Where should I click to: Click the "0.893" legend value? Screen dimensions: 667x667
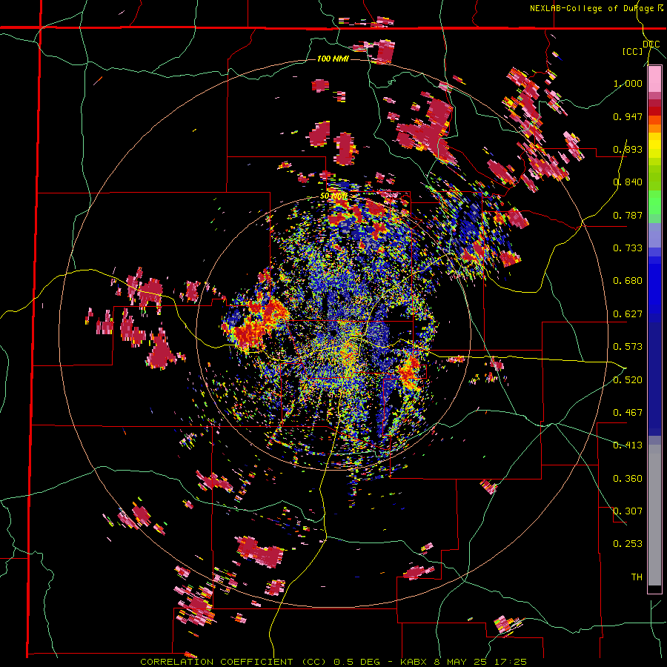click(628, 149)
